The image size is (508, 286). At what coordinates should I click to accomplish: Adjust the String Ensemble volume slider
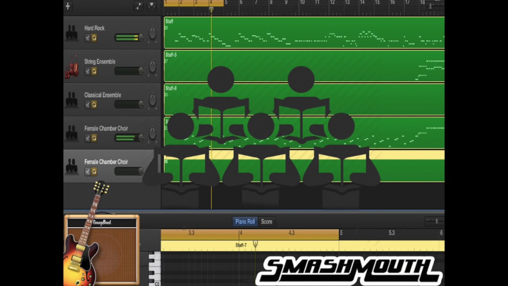pyautogui.click(x=129, y=71)
